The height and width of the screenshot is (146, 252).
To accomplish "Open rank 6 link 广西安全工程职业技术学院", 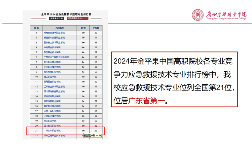I will coord(56,57).
